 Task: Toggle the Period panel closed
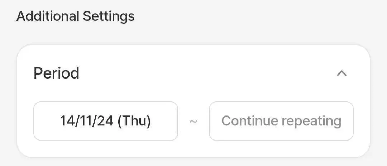click(341, 73)
